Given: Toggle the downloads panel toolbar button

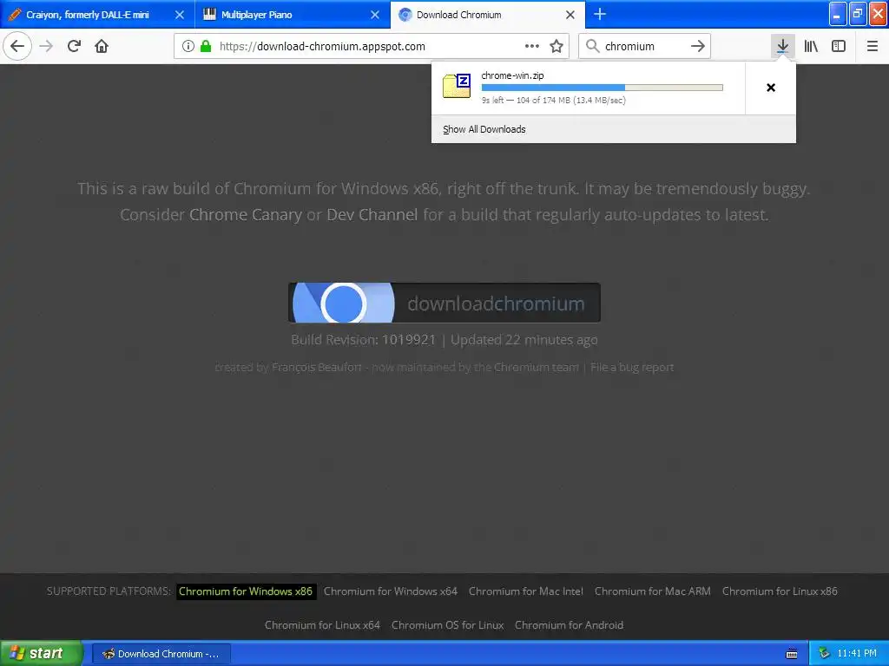Looking at the screenshot, I should pos(782,46).
